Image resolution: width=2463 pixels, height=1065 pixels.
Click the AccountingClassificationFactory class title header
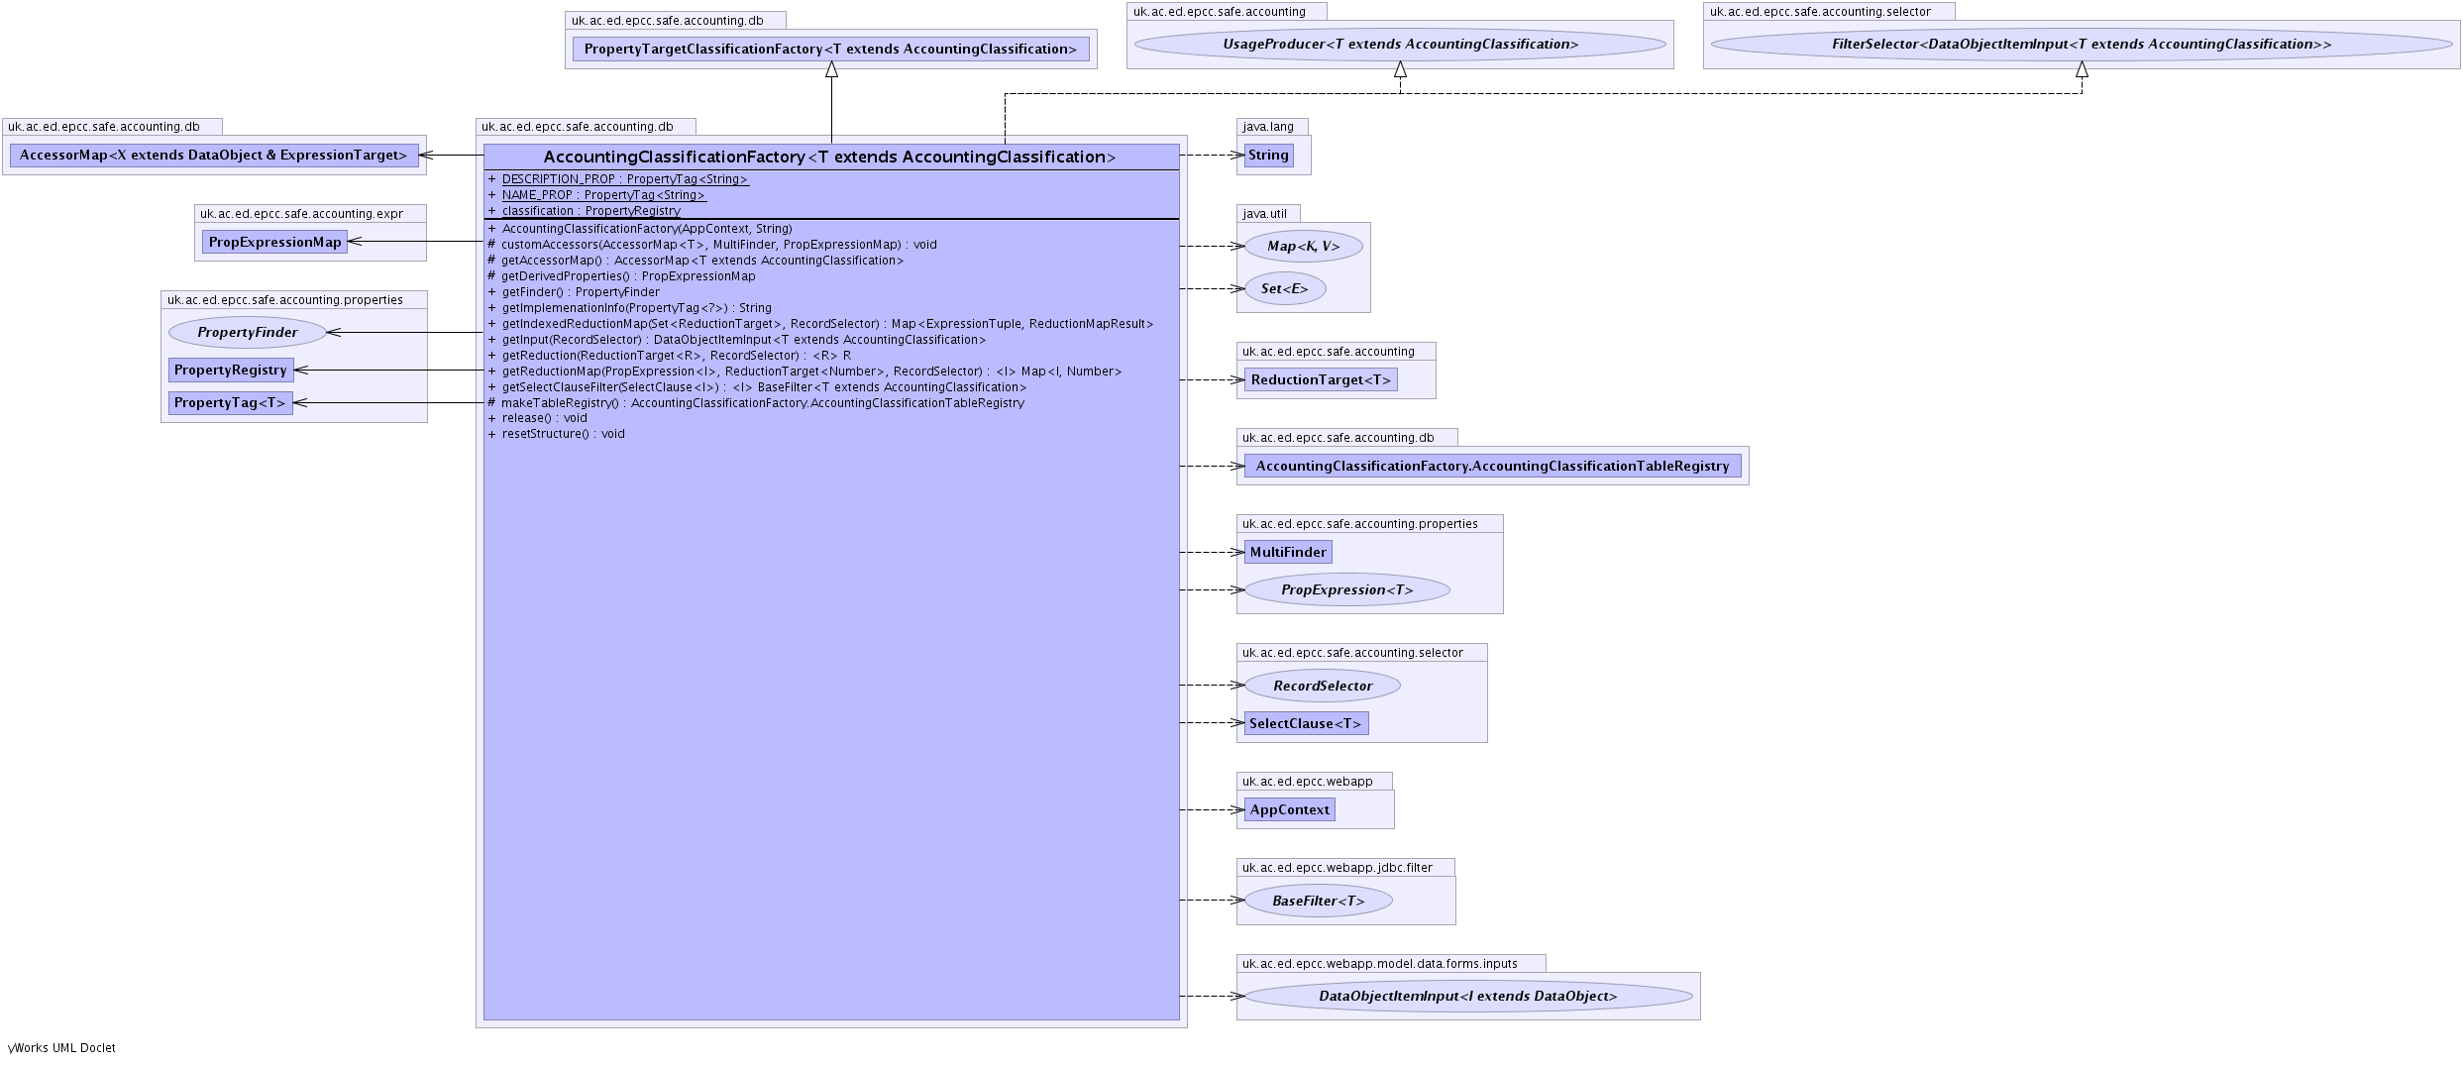pyautogui.click(x=830, y=158)
